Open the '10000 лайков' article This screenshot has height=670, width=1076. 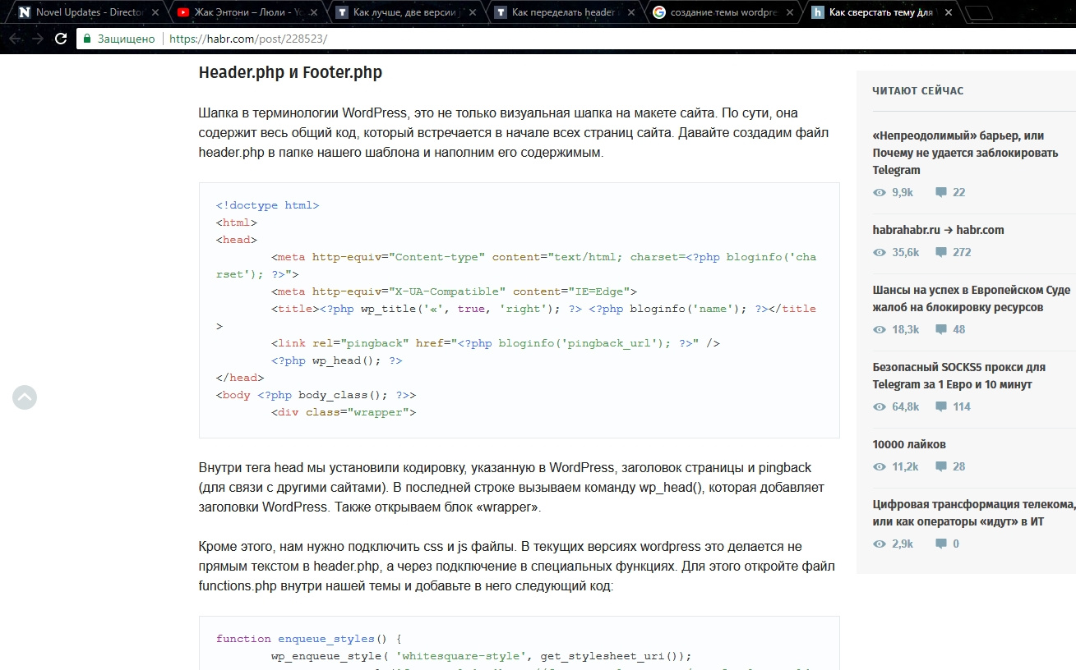(909, 444)
